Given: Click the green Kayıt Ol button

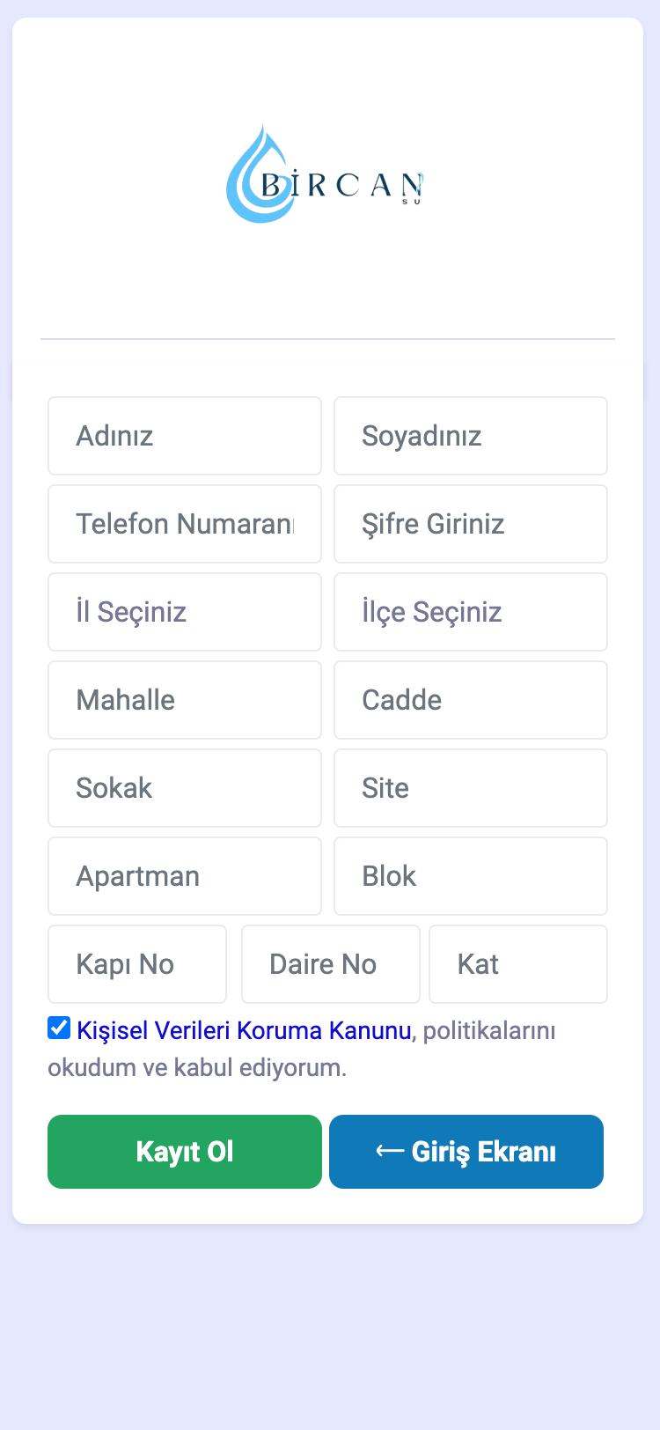Looking at the screenshot, I should [x=185, y=1152].
